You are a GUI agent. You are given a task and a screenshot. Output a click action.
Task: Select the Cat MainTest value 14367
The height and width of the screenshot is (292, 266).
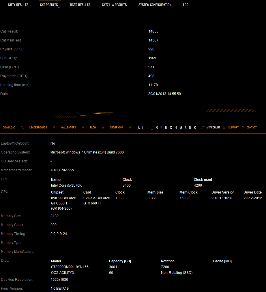point(153,40)
